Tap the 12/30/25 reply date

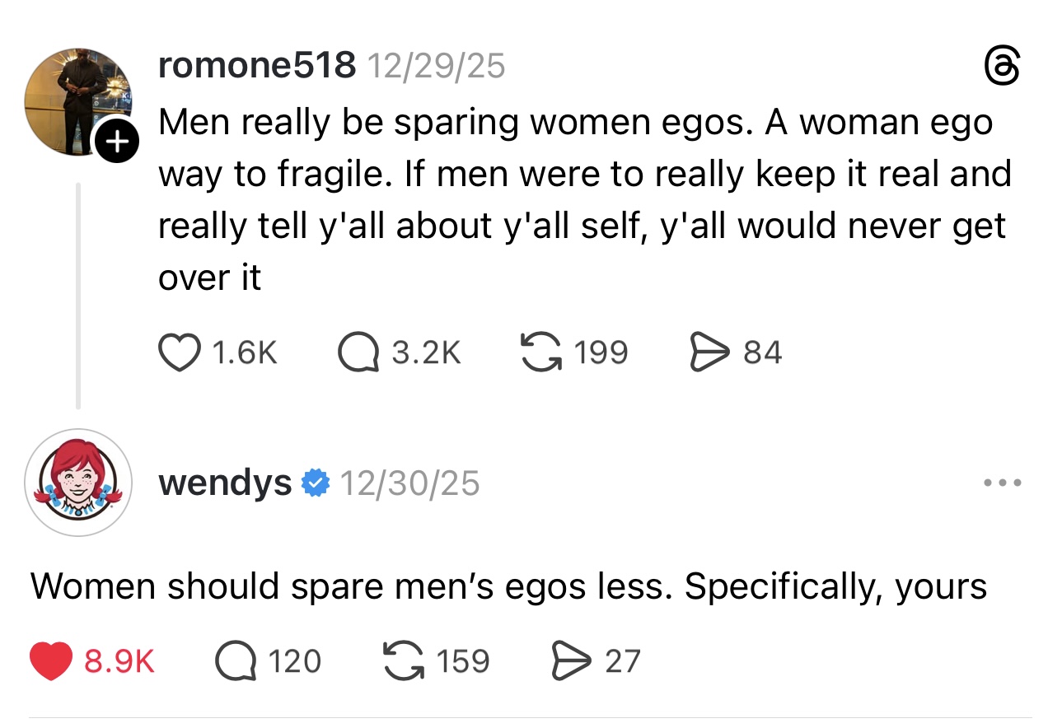pos(409,483)
